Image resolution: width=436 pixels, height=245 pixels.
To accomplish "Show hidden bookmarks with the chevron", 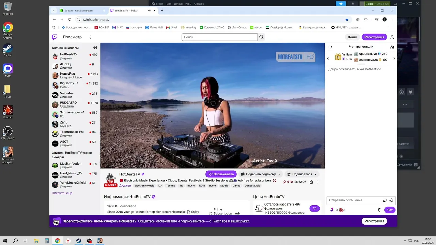I will pyautogui.click(x=389, y=27).
